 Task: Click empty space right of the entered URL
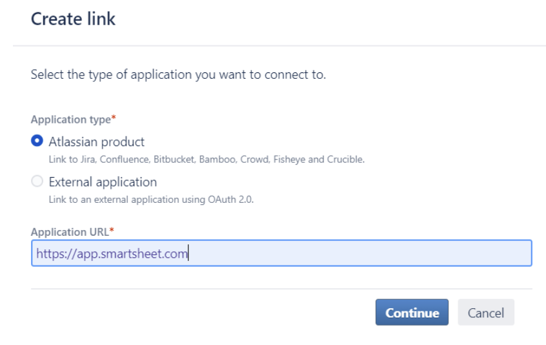coord(361,253)
